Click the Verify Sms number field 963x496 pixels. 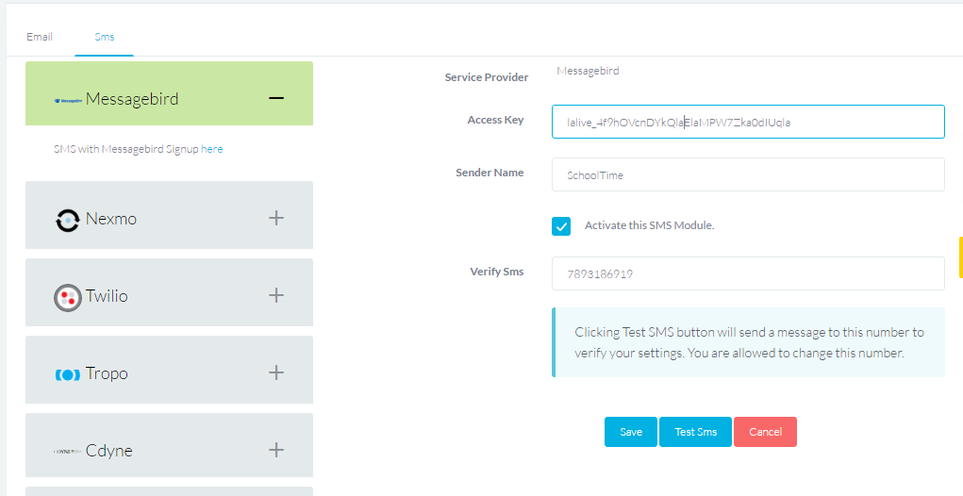coord(748,273)
